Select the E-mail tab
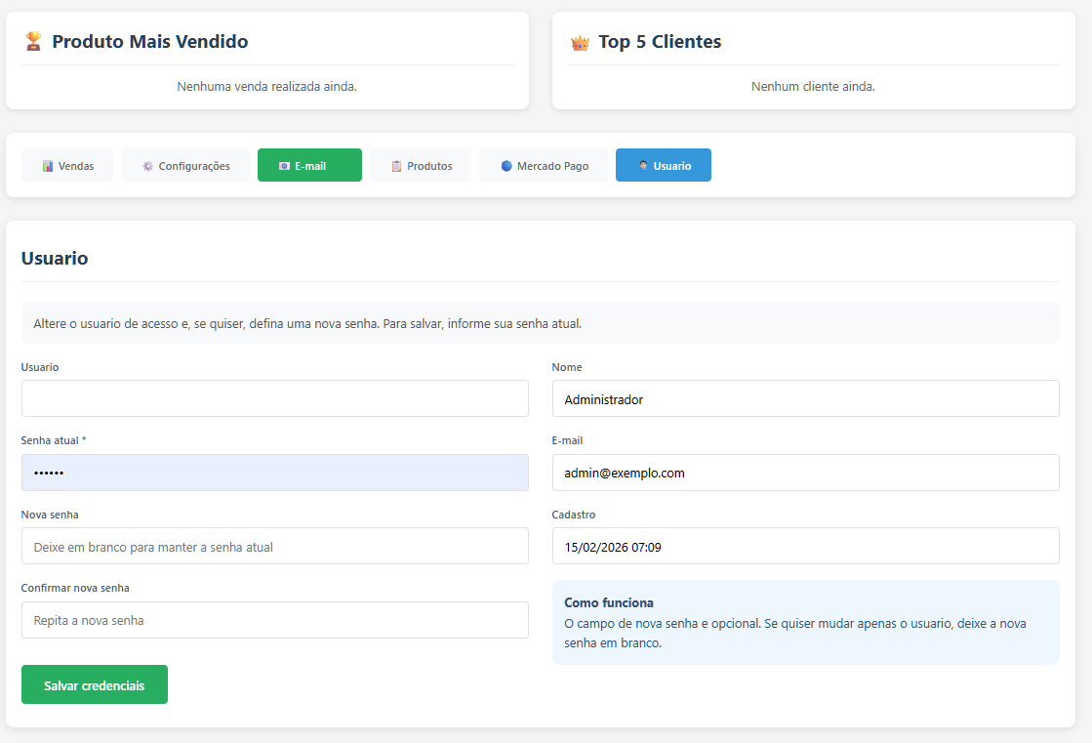 (x=309, y=165)
